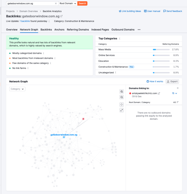Zoom in on the network graph
The width and height of the screenshot is (187, 194).
point(122,91)
